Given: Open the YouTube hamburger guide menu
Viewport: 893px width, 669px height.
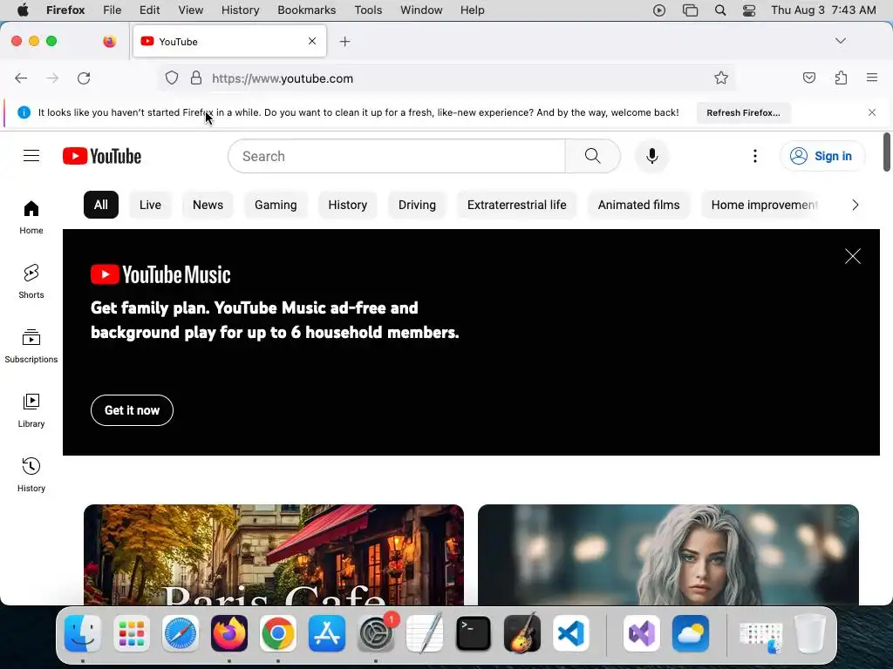Looking at the screenshot, I should click(x=31, y=156).
